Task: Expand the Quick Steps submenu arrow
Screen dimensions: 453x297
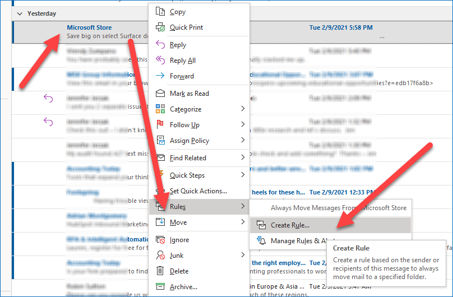Action: pyautogui.click(x=243, y=175)
